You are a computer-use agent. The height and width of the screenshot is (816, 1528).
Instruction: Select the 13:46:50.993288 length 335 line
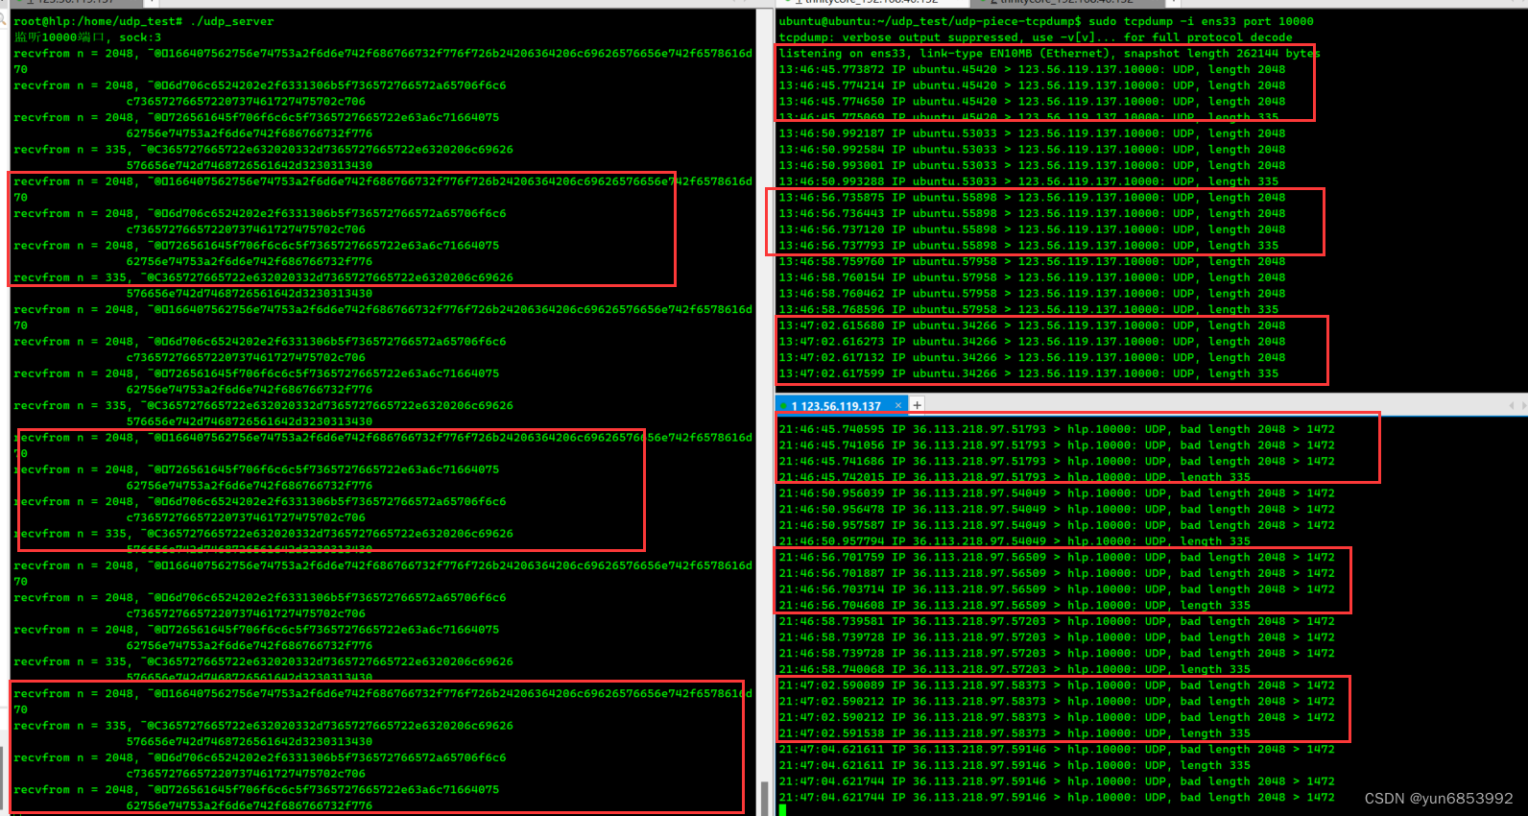pyautogui.click(x=1028, y=181)
